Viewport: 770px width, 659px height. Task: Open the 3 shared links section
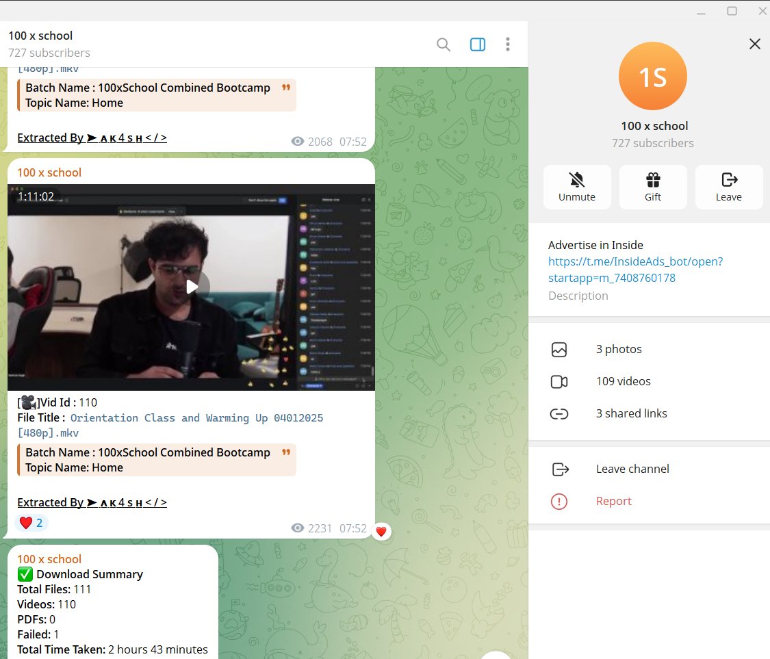coord(650,413)
